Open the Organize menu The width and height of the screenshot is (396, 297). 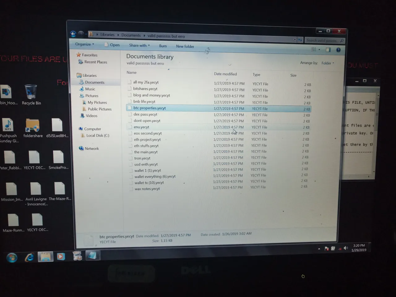84,44
